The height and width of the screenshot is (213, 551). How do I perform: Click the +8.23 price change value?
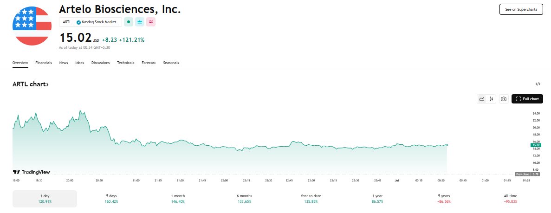coord(109,40)
